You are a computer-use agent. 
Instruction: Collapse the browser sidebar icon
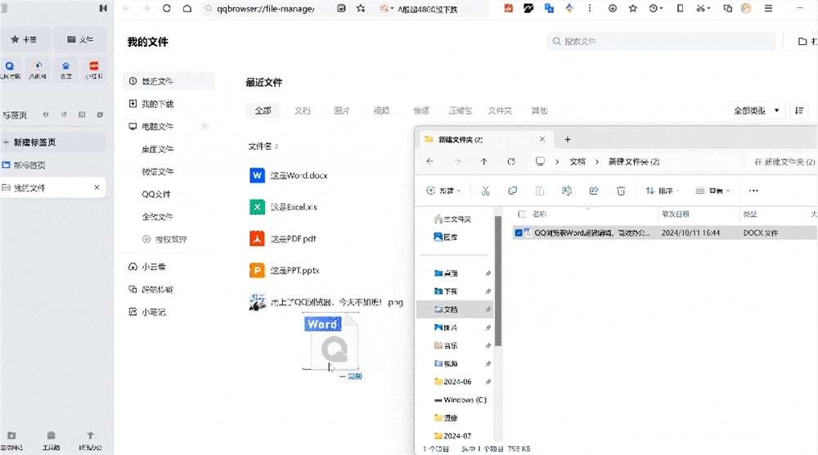pos(103,8)
